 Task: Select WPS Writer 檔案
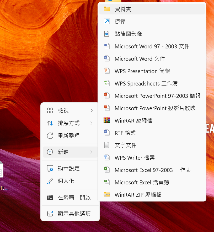point(152,157)
